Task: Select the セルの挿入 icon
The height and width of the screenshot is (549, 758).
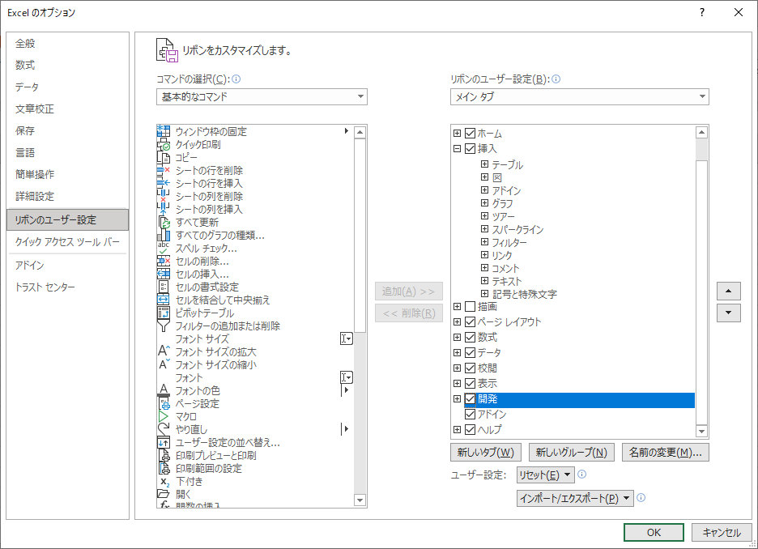Action: click(x=164, y=274)
